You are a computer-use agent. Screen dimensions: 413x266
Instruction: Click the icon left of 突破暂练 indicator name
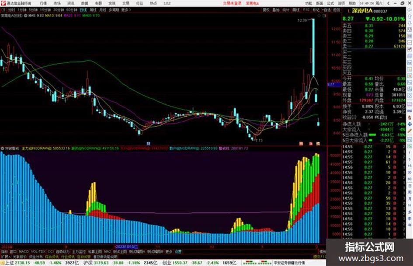click(2, 149)
